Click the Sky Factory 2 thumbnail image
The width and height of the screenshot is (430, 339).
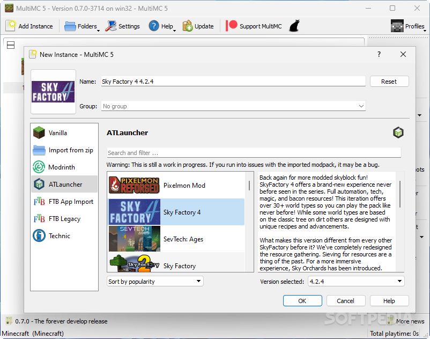click(x=135, y=263)
